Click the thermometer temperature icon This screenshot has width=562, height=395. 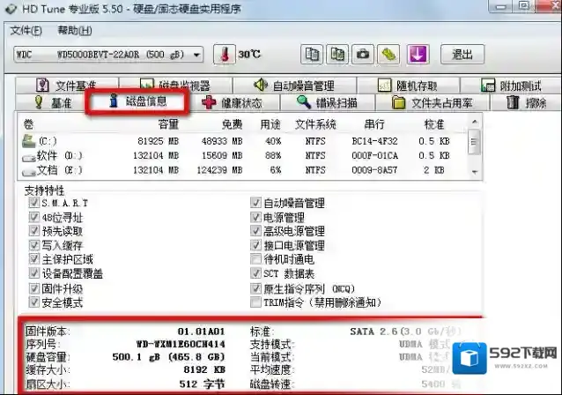point(225,55)
